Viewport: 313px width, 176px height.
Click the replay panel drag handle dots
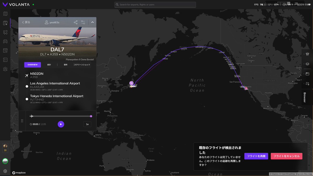click(22, 121)
